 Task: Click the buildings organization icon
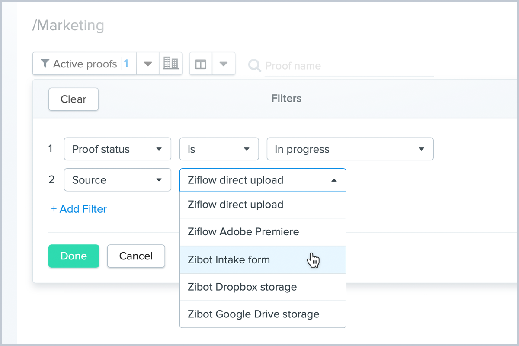pyautogui.click(x=170, y=64)
